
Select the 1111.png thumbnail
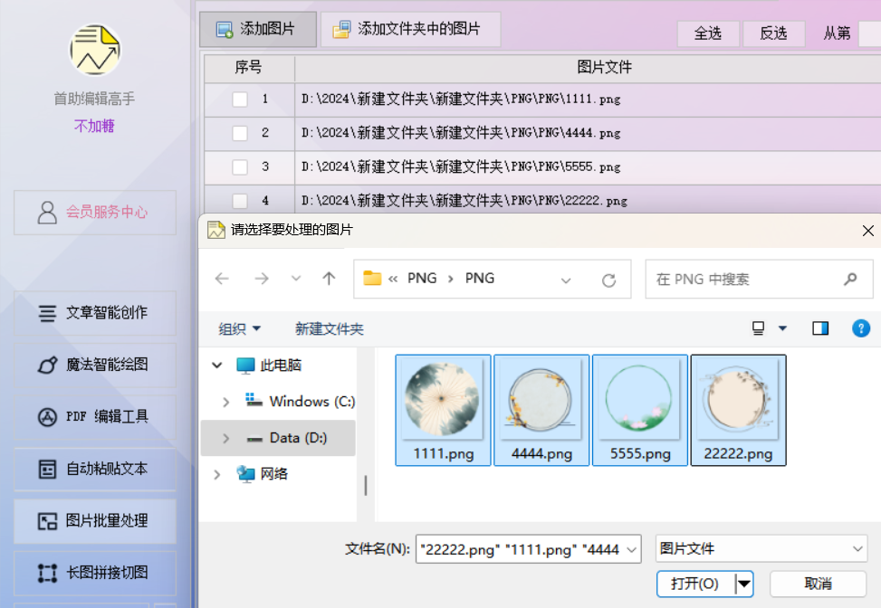[x=444, y=411]
